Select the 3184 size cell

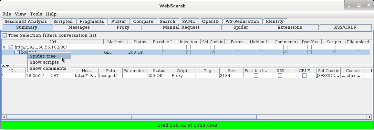pos(232,76)
